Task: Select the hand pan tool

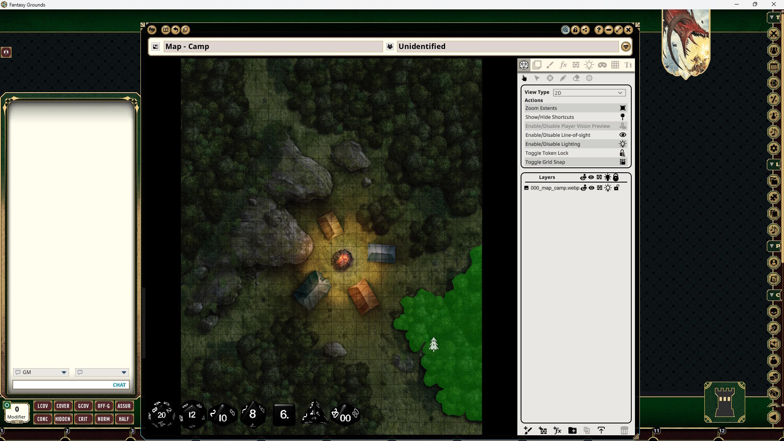Action: [524, 78]
